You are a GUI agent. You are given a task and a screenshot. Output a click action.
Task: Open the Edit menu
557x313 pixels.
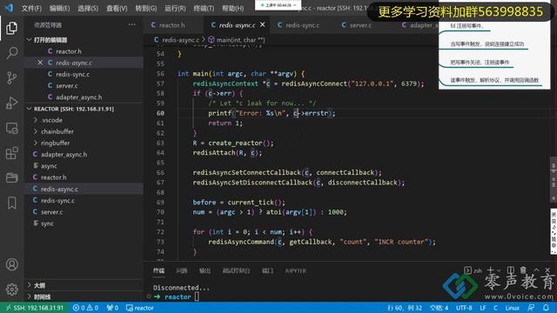click(59, 8)
